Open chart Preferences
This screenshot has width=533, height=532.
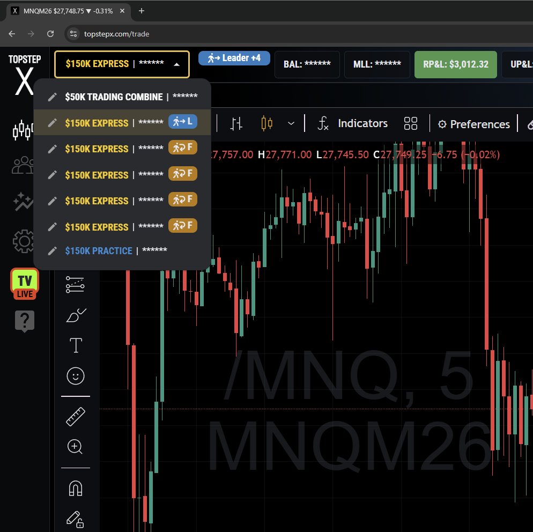click(474, 124)
